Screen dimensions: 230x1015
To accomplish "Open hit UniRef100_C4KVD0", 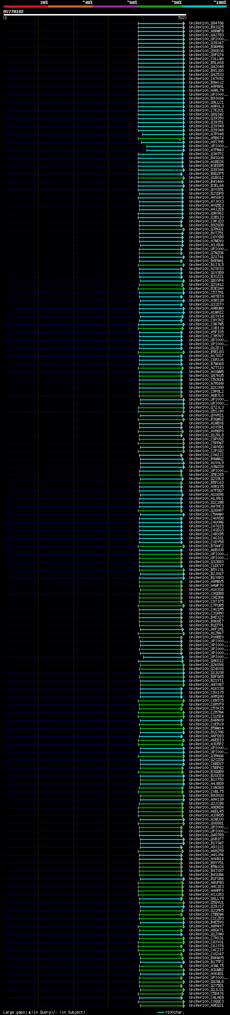I will click(x=206, y=447).
